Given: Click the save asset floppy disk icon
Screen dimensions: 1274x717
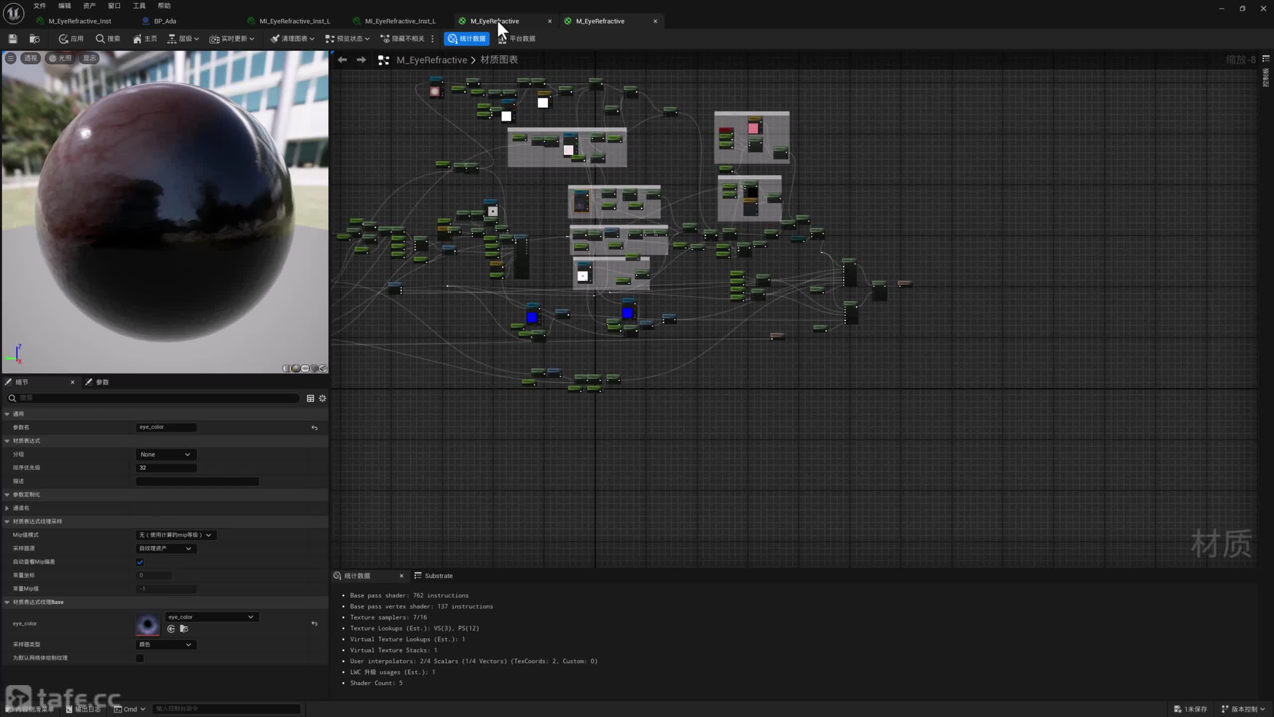Looking at the screenshot, I should 13,39.
